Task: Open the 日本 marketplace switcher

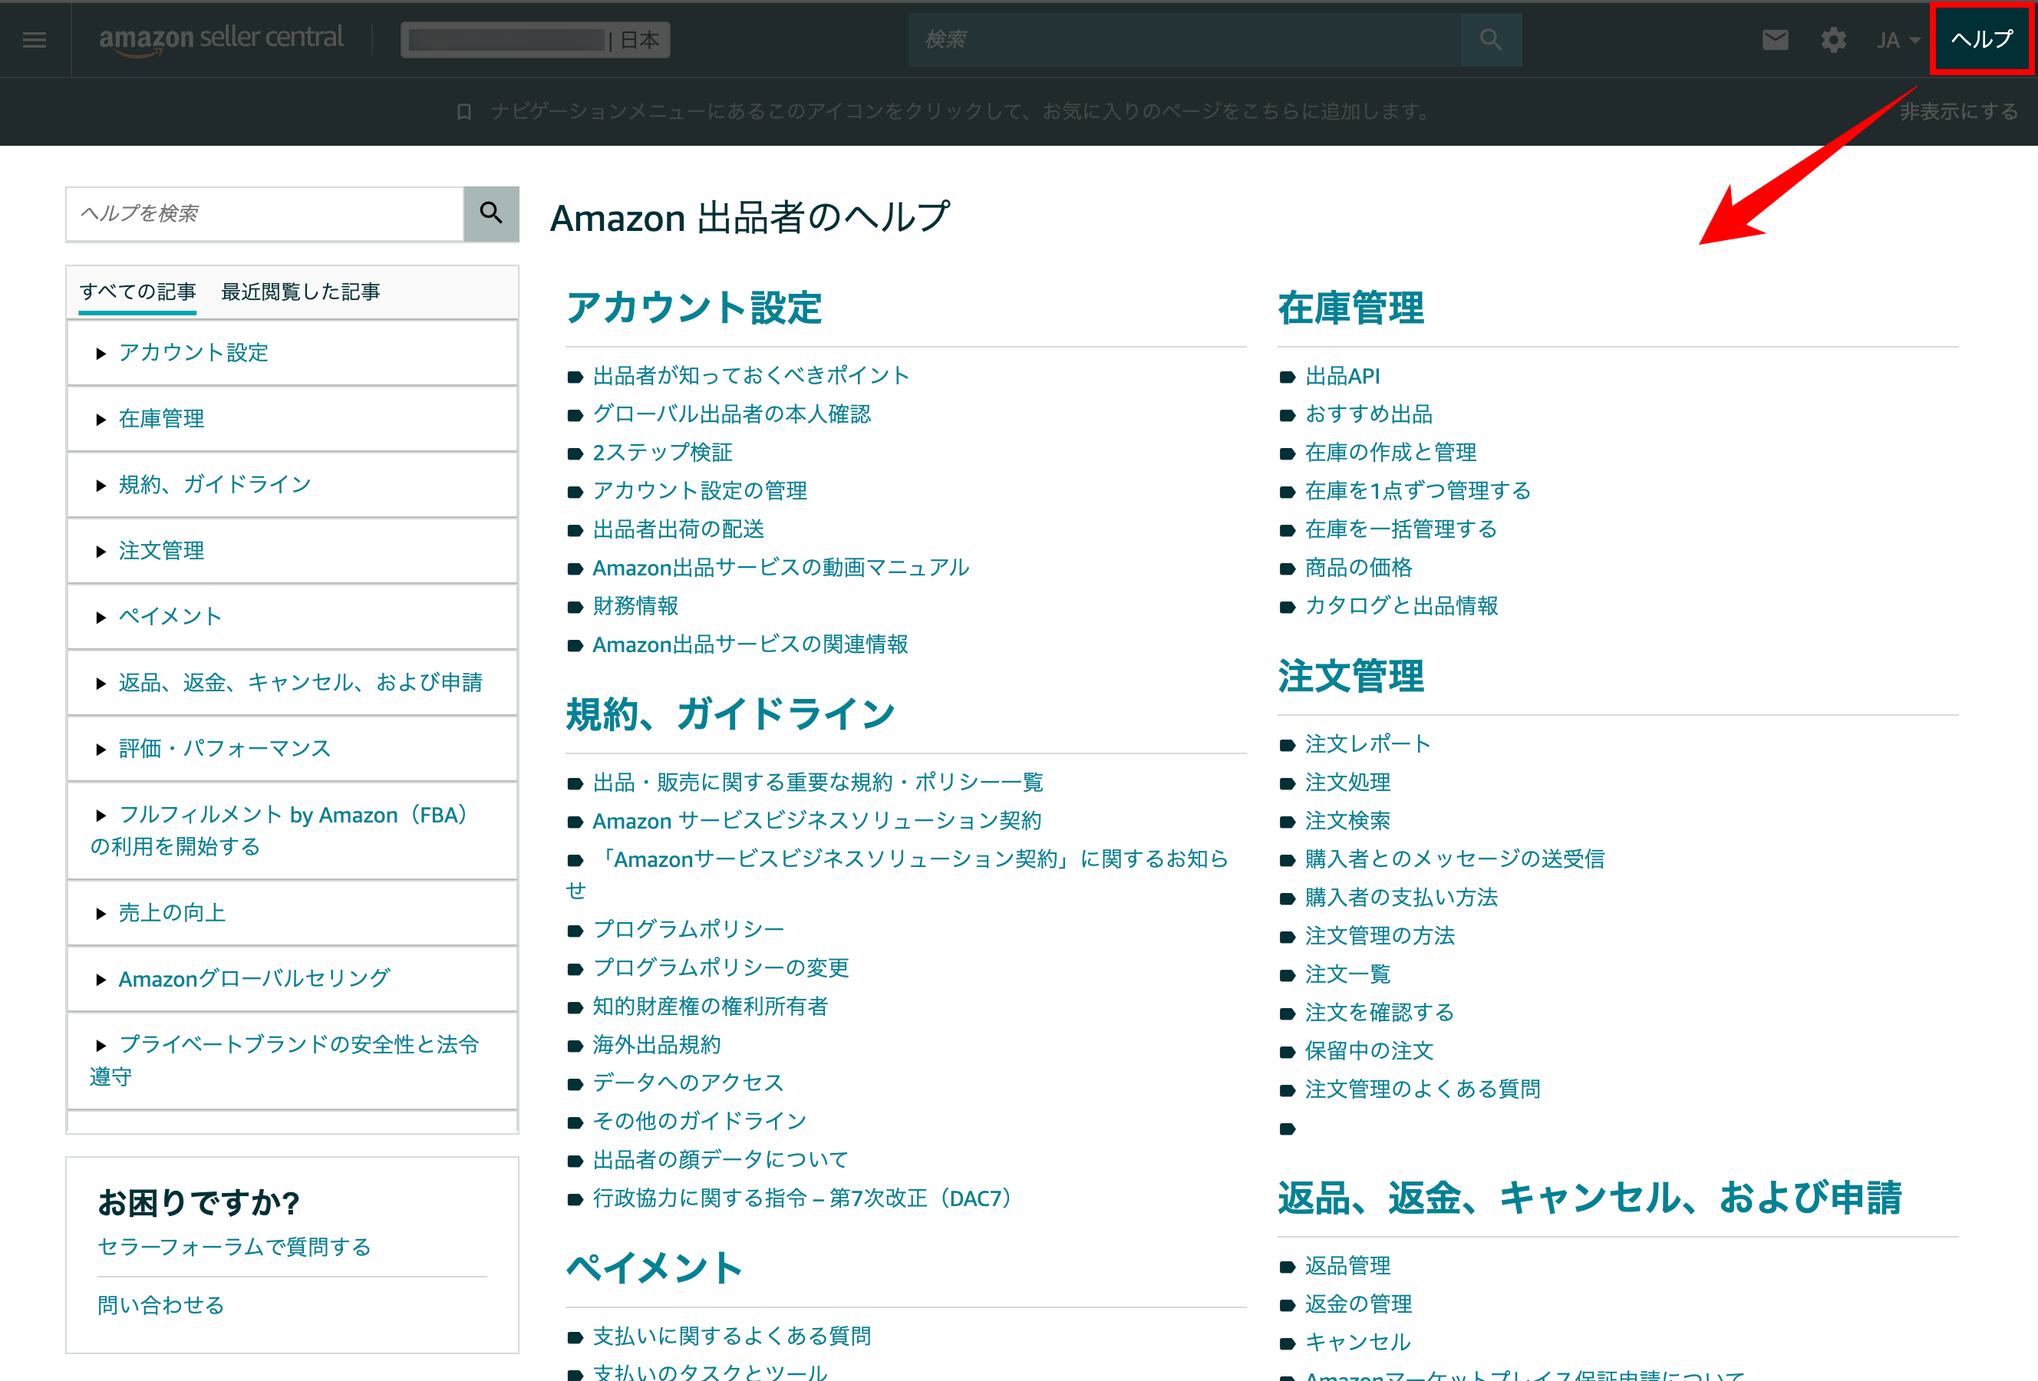Action: (x=536, y=39)
